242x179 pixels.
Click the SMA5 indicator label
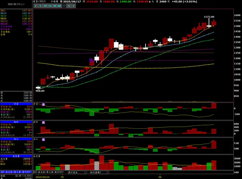(3, 11)
